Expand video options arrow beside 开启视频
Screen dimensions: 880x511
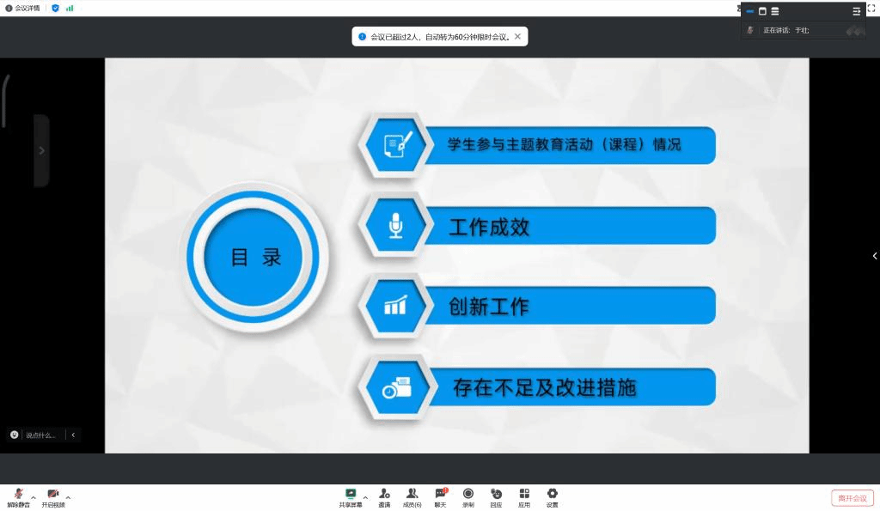click(68, 497)
